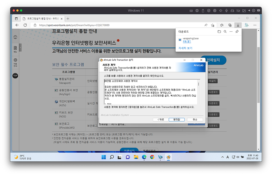The height and width of the screenshot is (175, 272).
Task: Open the 이용안내 gear icon in the sidebar
Action: [x=15, y=62]
